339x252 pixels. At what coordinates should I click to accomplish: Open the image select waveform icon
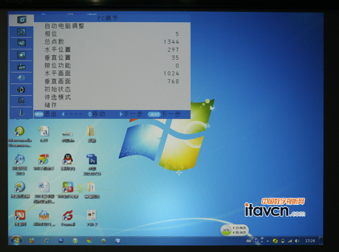(x=21, y=43)
